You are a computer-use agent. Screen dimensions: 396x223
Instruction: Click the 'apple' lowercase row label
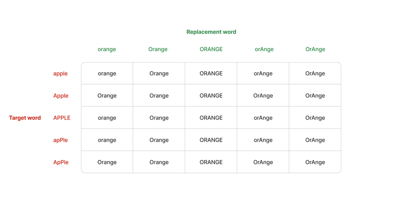(x=61, y=73)
